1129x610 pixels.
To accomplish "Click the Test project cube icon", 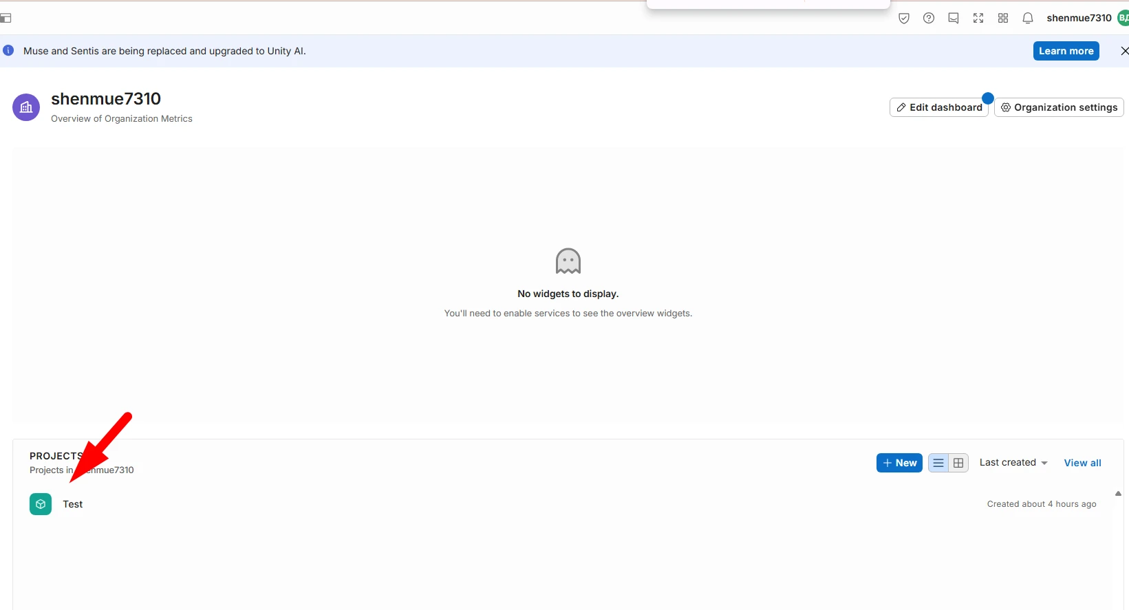I will tap(41, 504).
